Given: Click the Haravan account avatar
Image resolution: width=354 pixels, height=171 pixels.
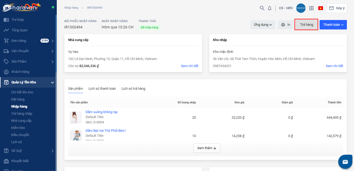Looking at the screenshot, I should click(301, 8).
